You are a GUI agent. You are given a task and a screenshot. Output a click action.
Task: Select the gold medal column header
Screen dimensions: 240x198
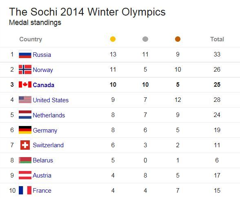tap(113, 39)
